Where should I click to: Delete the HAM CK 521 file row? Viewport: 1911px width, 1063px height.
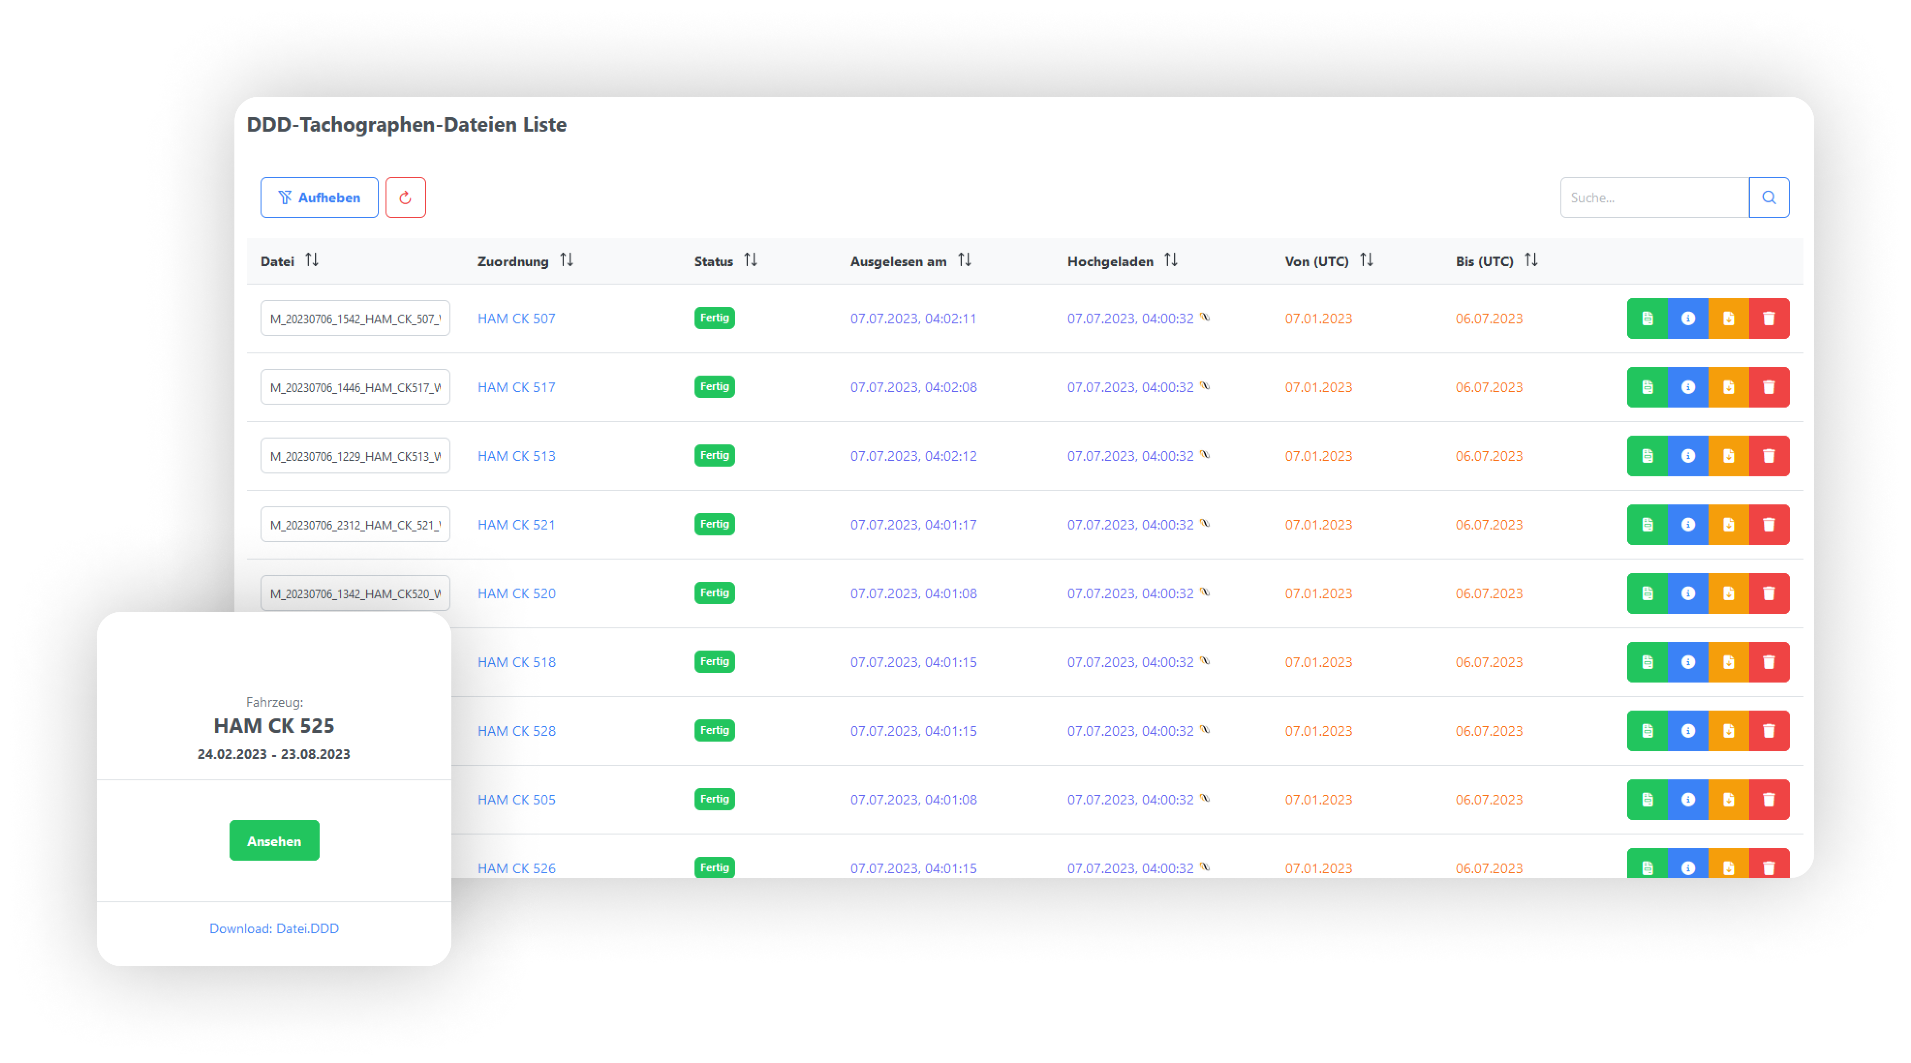coord(1769,524)
